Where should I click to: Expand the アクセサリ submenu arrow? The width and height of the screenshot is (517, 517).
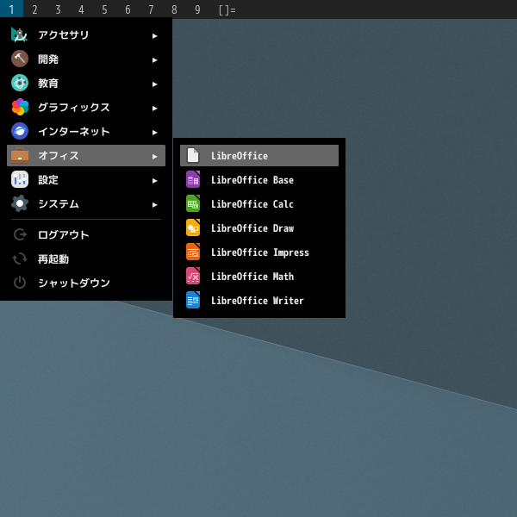154,36
